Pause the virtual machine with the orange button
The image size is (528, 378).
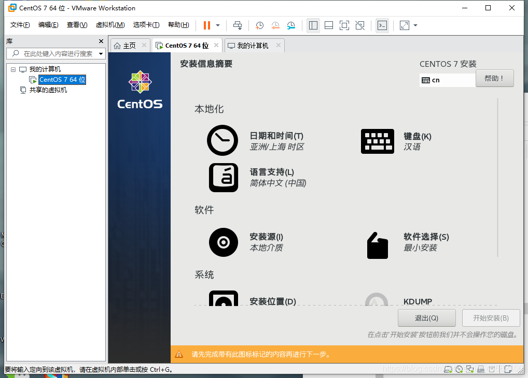pyautogui.click(x=207, y=25)
